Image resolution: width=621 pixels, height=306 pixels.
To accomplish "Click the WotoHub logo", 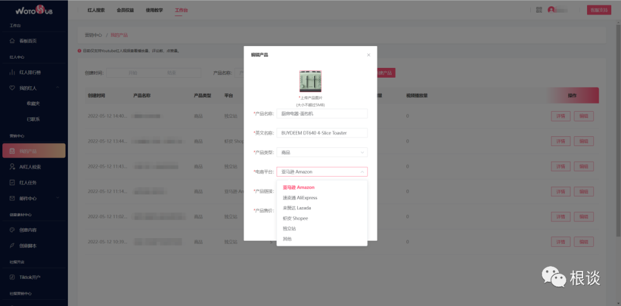I will click(34, 10).
